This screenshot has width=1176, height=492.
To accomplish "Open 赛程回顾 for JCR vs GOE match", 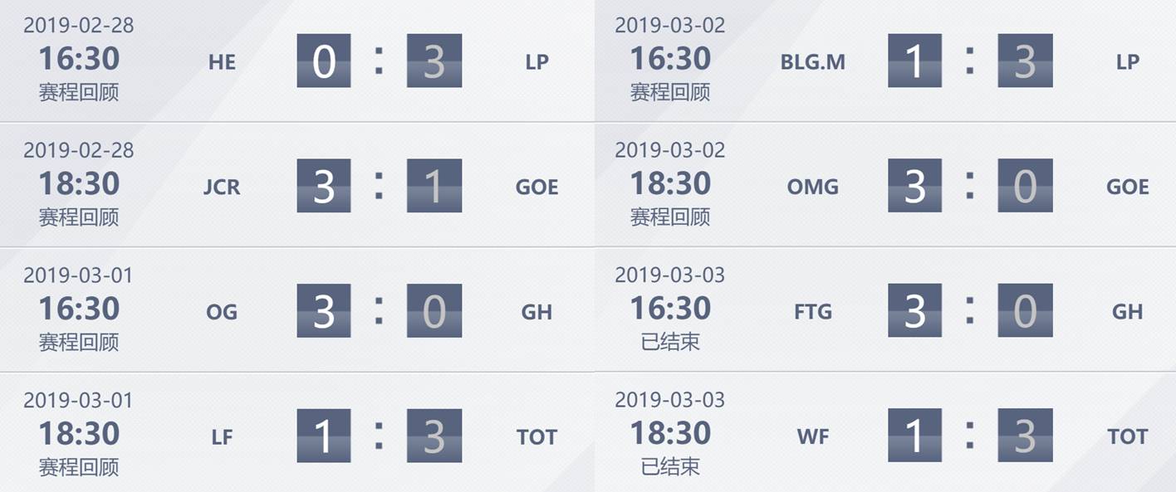I will point(79,217).
